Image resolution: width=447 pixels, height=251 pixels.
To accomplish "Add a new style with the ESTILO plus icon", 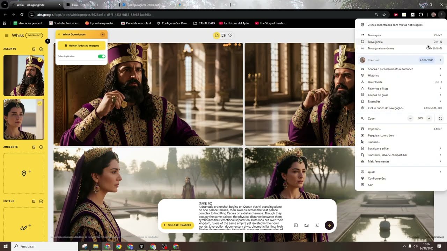I will click(41, 201).
